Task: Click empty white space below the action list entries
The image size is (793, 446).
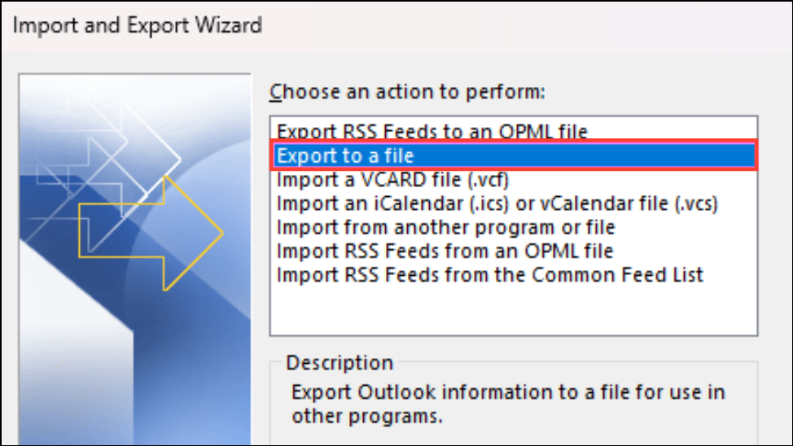Action: pos(514,309)
